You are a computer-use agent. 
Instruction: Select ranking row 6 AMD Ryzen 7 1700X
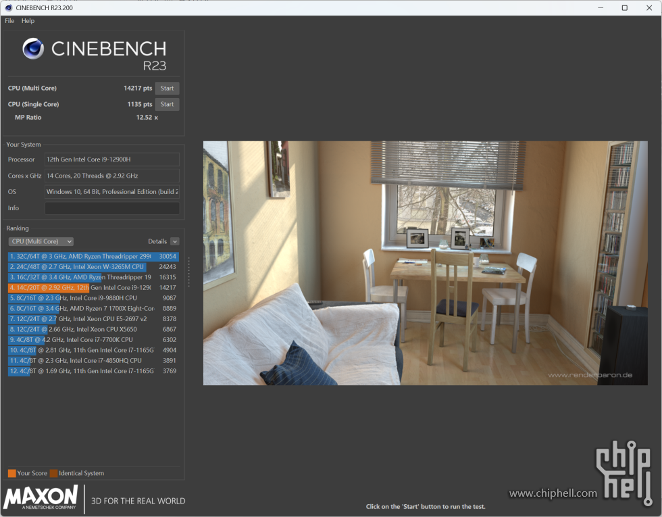93,309
